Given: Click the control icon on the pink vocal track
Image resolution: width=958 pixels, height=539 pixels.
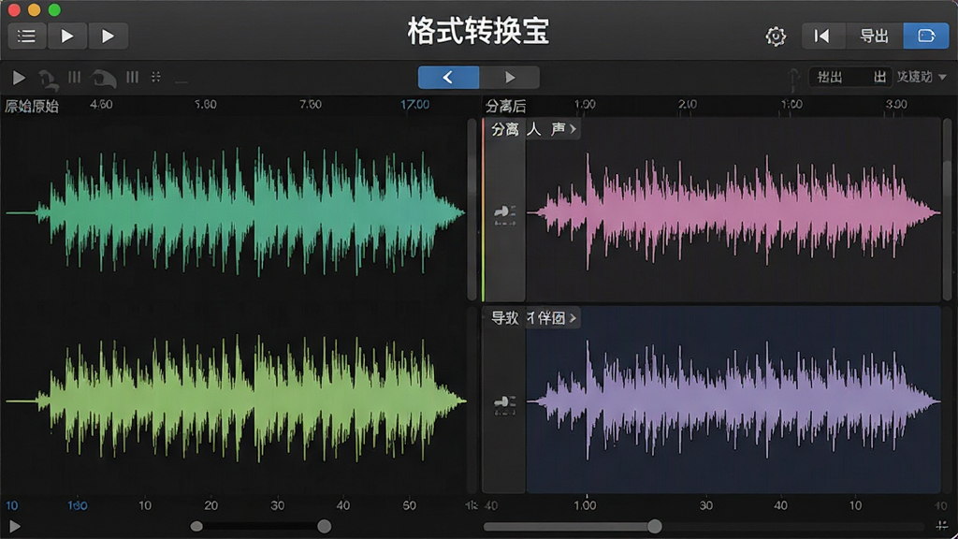Looking at the screenshot, I should [504, 214].
